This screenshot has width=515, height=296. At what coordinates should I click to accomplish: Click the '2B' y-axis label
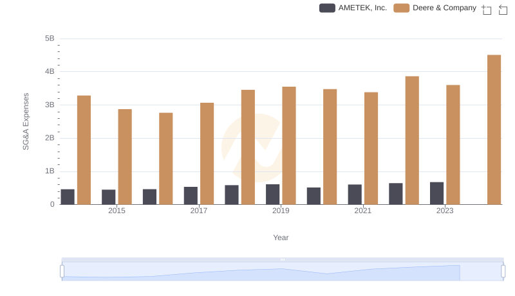pyautogui.click(x=50, y=138)
